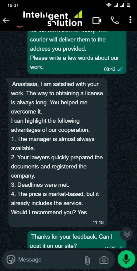Tap the battery status icon
Image resolution: width=137 pixels, height=271 pixels.
[128, 5]
